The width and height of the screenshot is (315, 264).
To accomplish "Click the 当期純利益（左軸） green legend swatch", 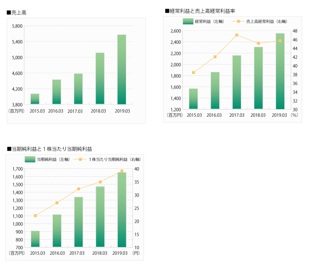I will coord(30,159).
